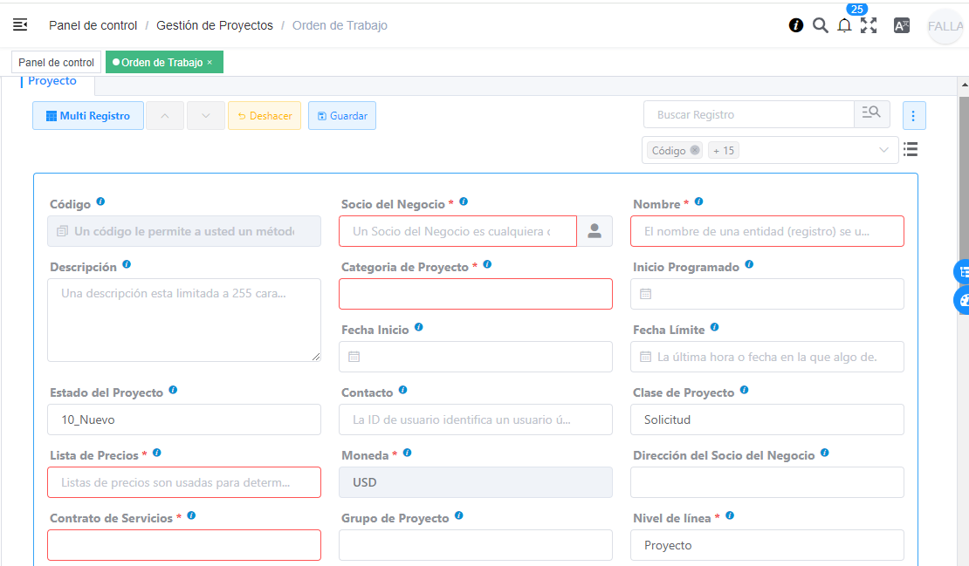Open the search magnifier icon in the header
The height and width of the screenshot is (566, 969).
click(821, 25)
